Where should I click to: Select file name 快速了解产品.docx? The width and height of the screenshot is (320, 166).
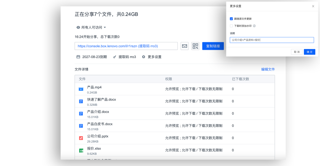click(x=101, y=100)
